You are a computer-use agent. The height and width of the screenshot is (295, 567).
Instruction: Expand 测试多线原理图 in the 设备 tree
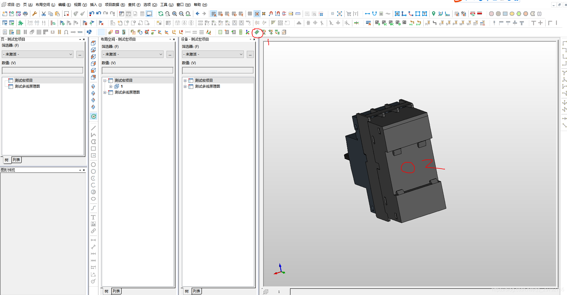(185, 86)
